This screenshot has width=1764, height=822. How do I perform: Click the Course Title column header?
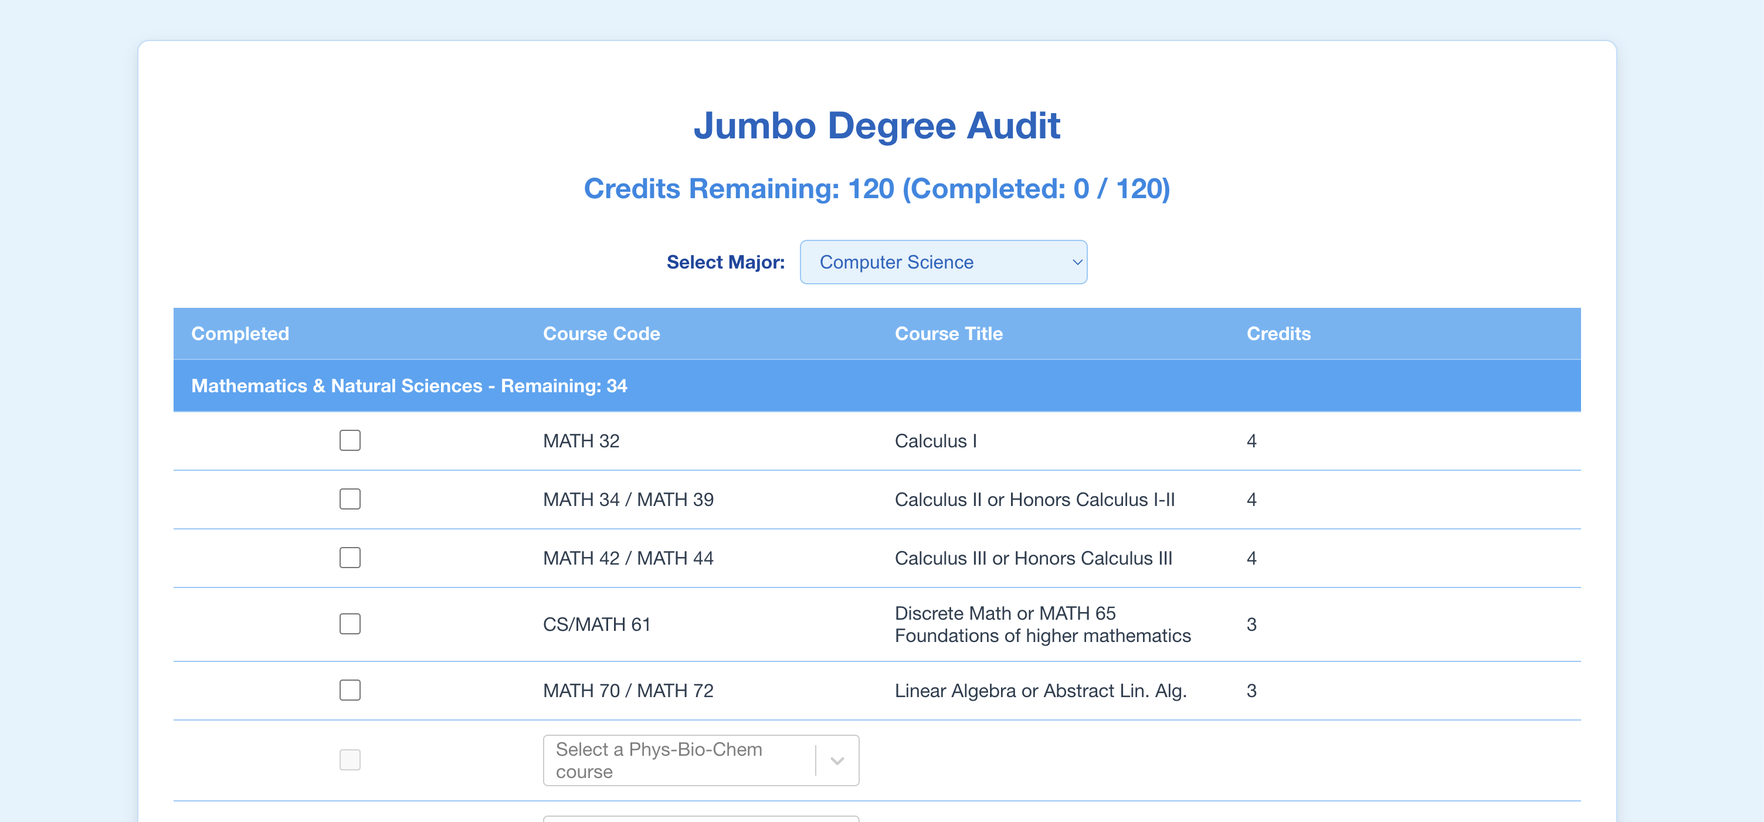tap(948, 334)
